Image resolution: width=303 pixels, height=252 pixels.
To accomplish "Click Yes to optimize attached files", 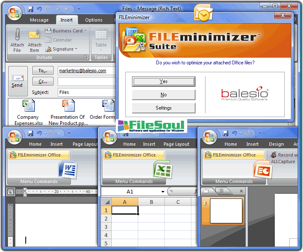I will click(164, 82).
